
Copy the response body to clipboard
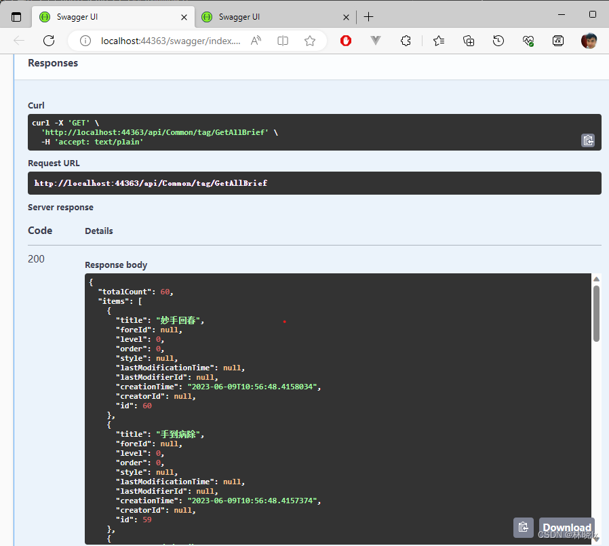(522, 527)
